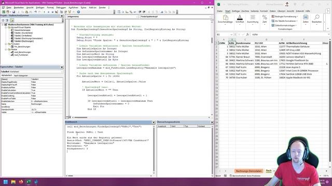Open Project Explorer via toolbar icon

(x=61, y=12)
